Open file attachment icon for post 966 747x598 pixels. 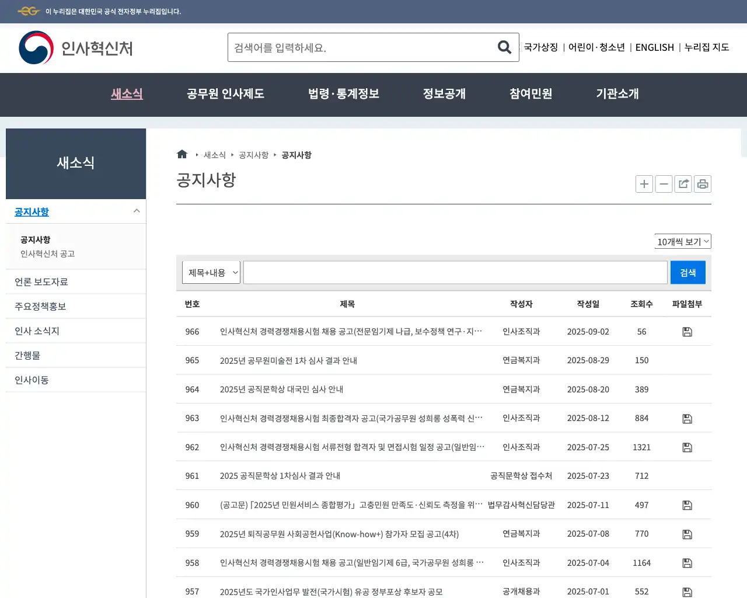pyautogui.click(x=687, y=332)
